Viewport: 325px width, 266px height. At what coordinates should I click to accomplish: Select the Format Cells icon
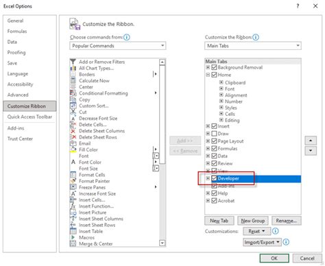click(73, 175)
